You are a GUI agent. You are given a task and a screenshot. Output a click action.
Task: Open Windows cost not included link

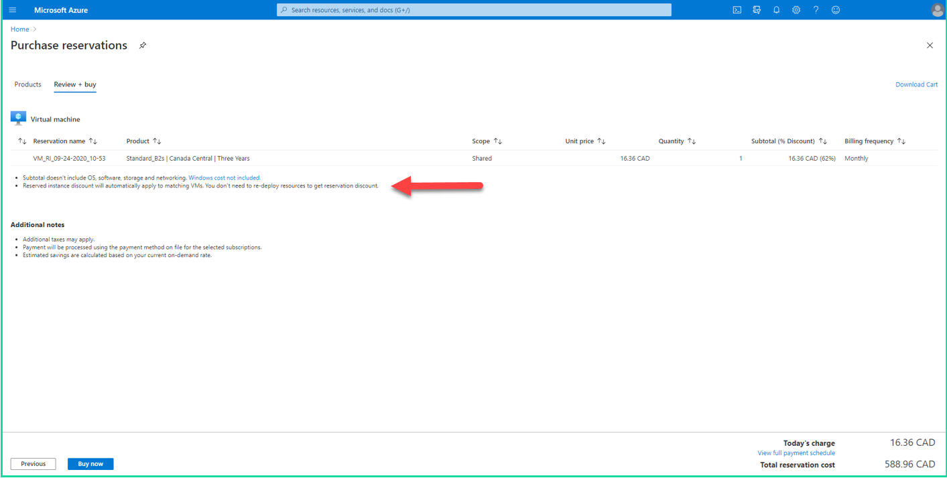pyautogui.click(x=225, y=178)
